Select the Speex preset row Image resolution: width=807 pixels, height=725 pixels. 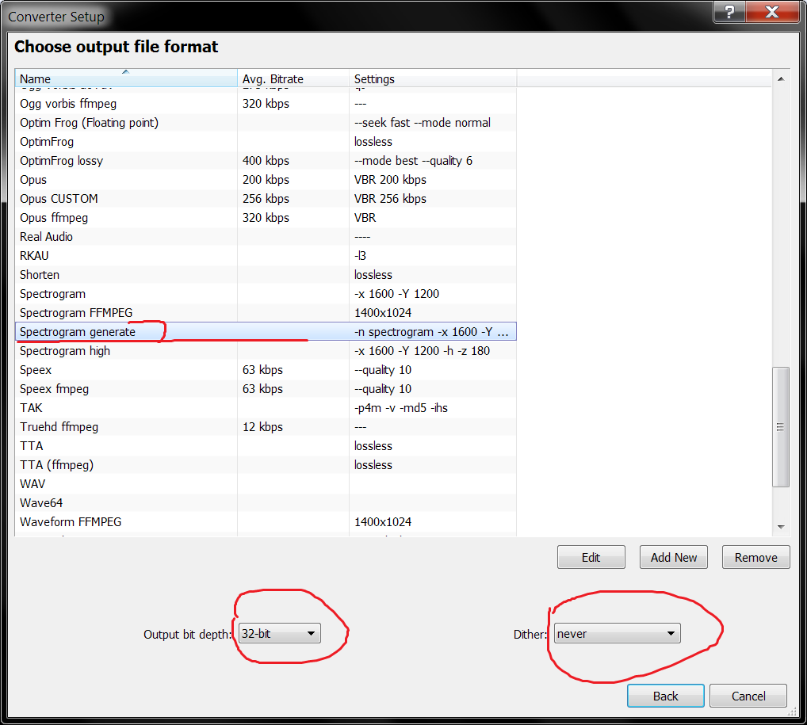[266, 370]
